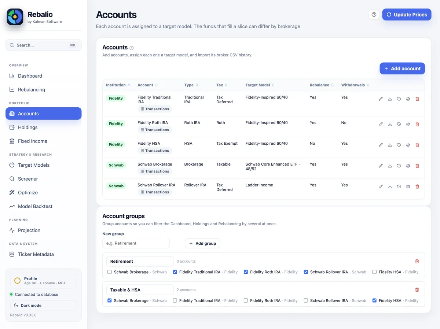Sort the table by Tax column
Screen dimensions: 440x329
222,85
